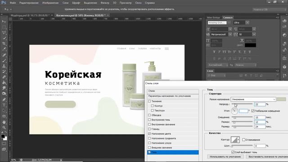The width and height of the screenshot is (288, 162).
Task: Click Восстановить значения по умолчанию button
Action: (x=267, y=157)
